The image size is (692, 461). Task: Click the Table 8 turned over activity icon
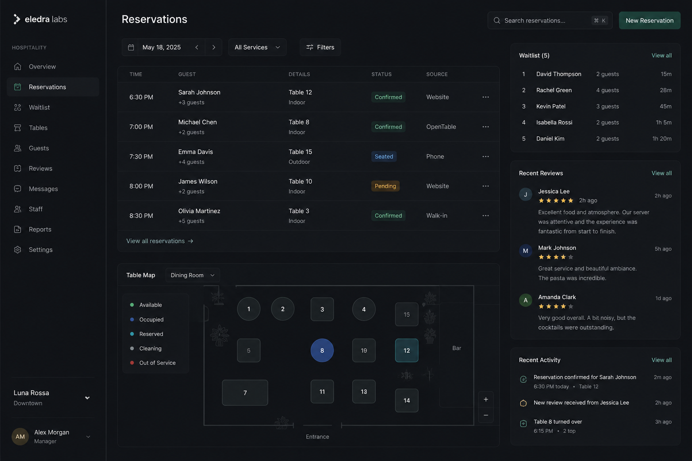pos(523,424)
